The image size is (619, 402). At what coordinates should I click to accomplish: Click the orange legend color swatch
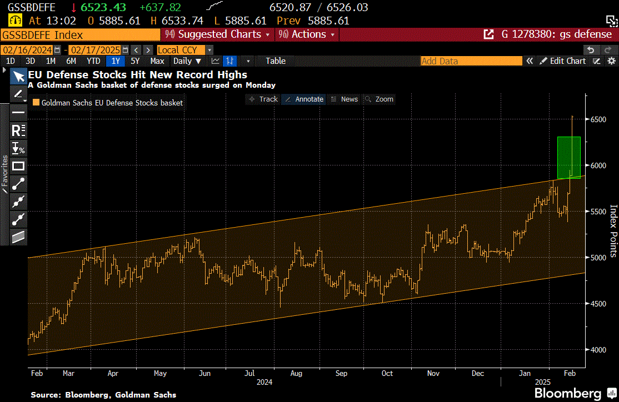point(36,103)
